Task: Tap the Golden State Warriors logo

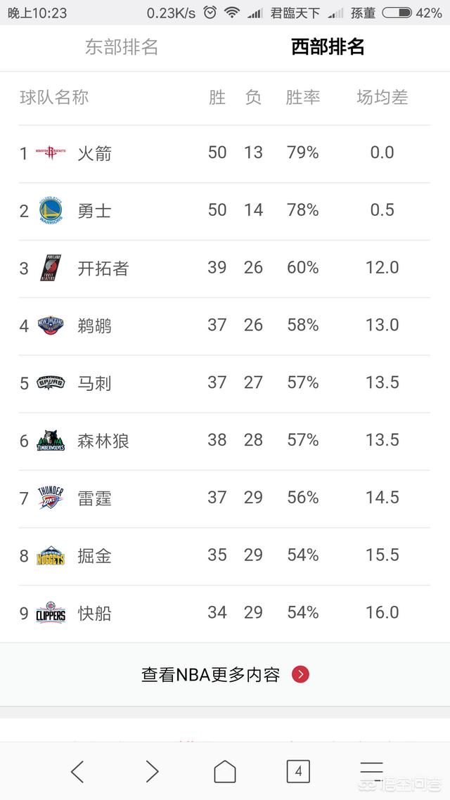Action: click(x=51, y=210)
